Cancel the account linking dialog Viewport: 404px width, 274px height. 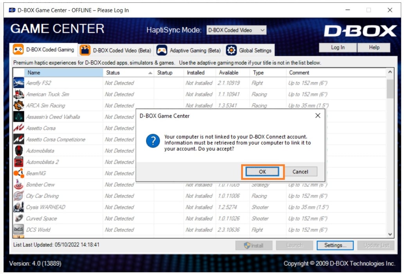coord(301,172)
